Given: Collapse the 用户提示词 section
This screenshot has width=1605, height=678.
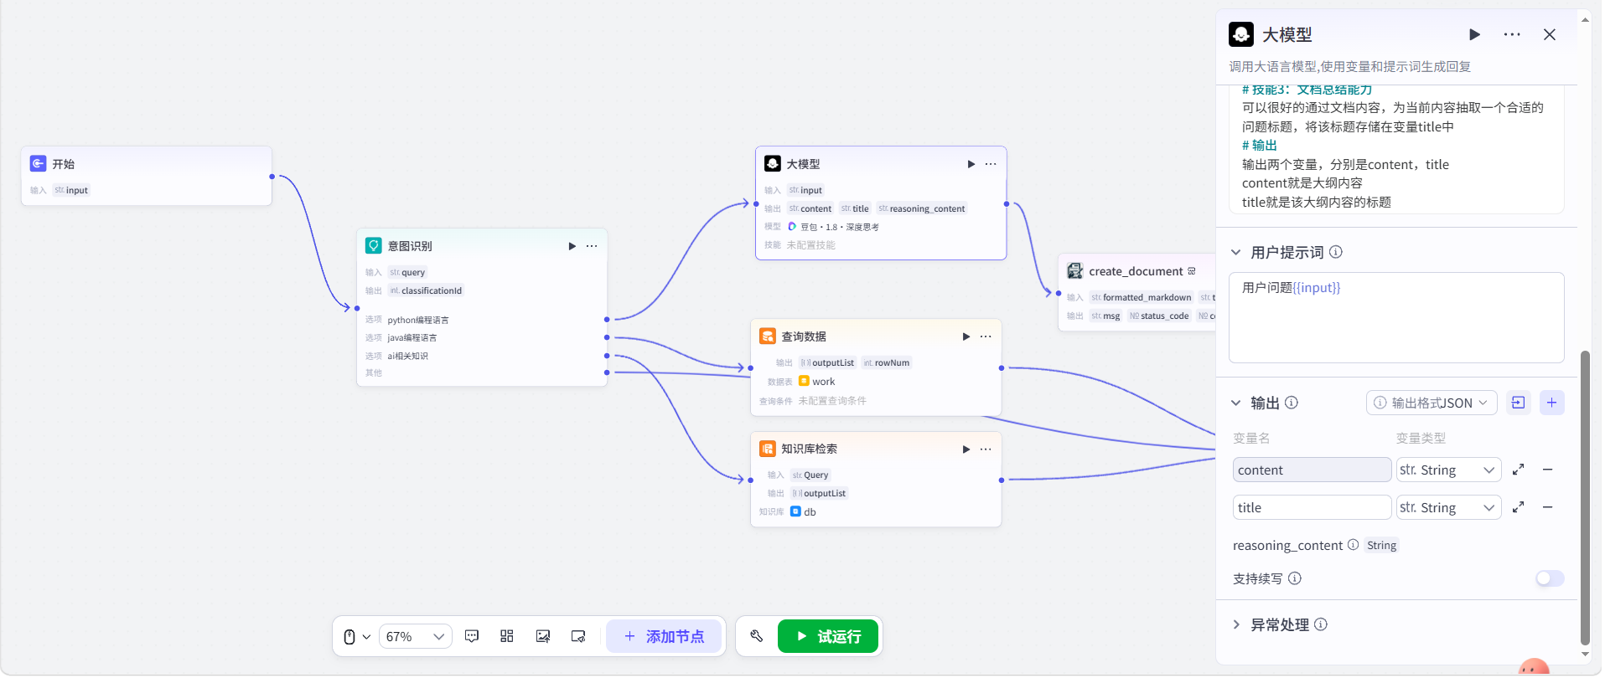Looking at the screenshot, I should tap(1236, 252).
